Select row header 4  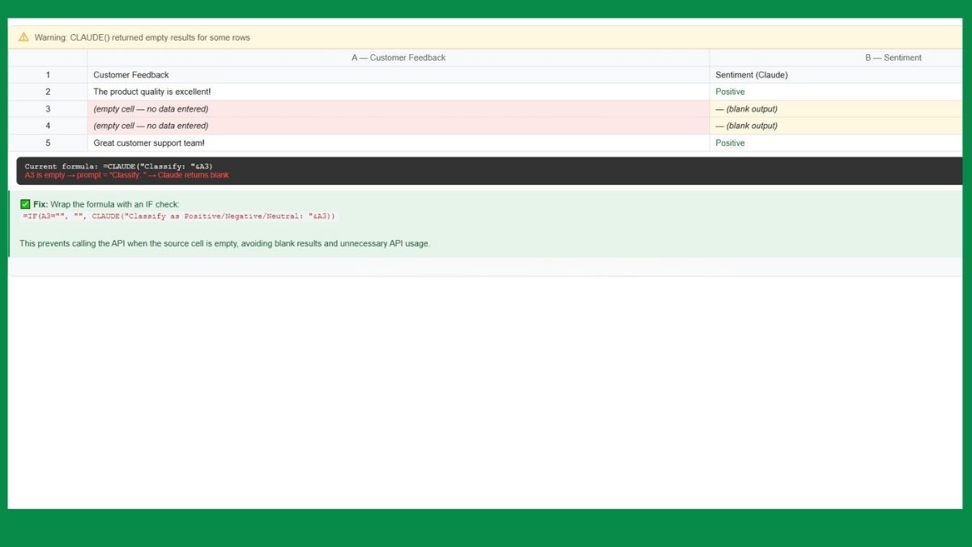48,126
